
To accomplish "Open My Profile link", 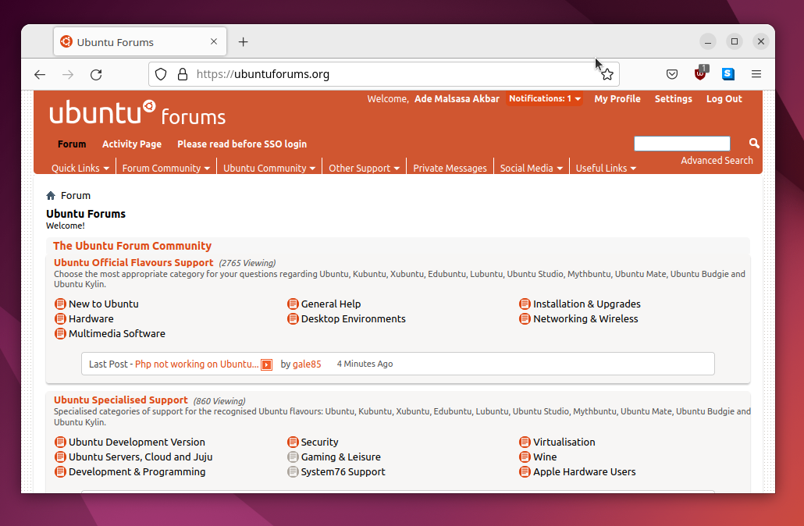I will point(617,99).
